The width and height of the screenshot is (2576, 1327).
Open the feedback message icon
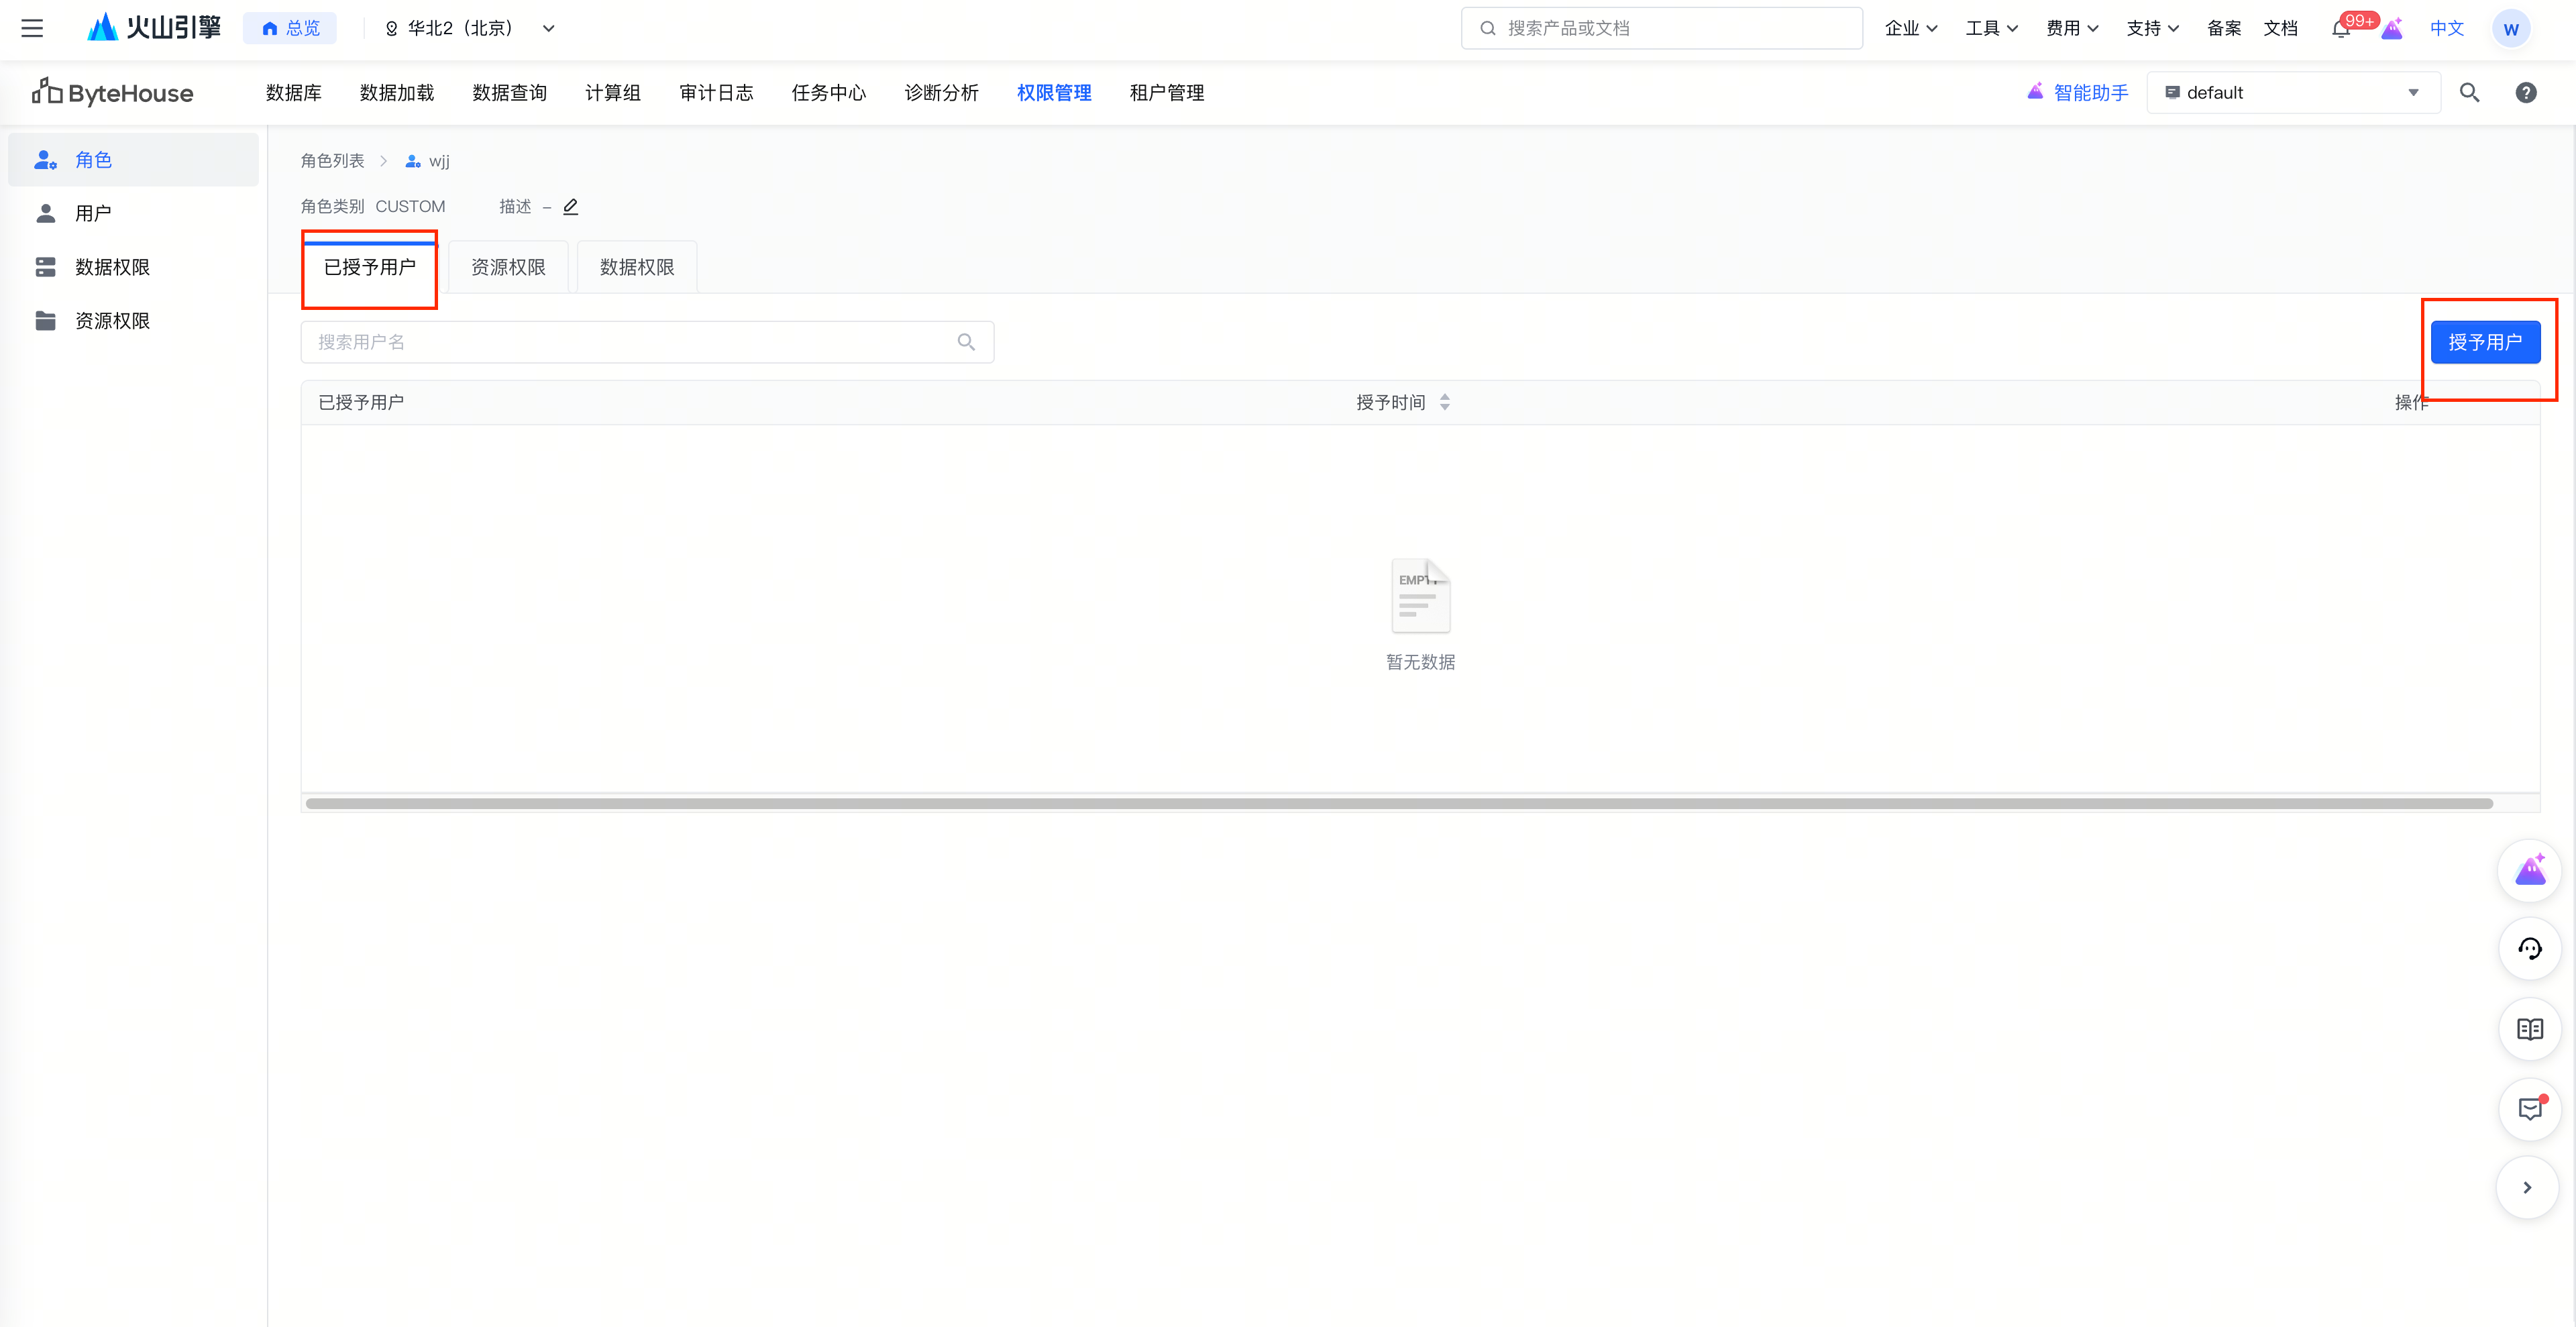coord(2529,1108)
